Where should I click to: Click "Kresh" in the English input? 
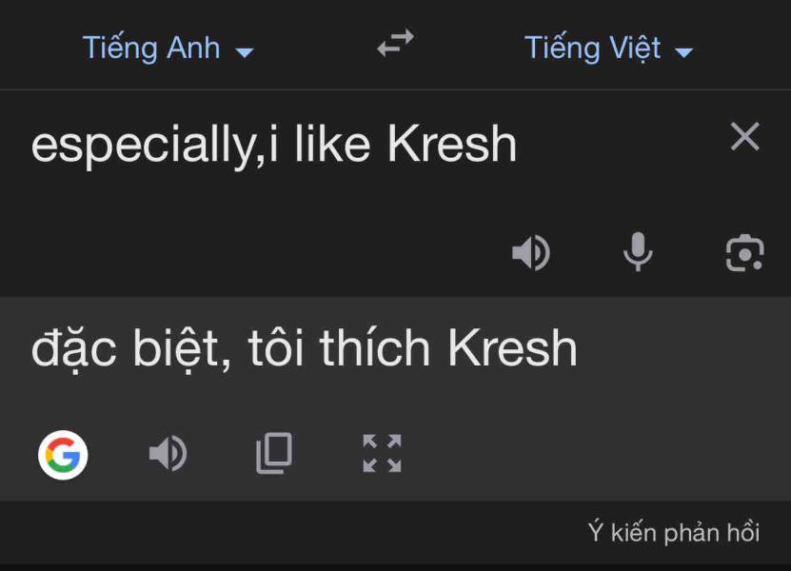(x=452, y=146)
